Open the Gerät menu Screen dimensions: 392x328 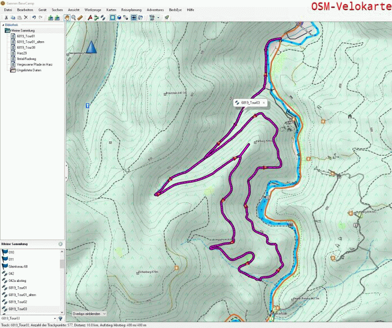pos(42,10)
